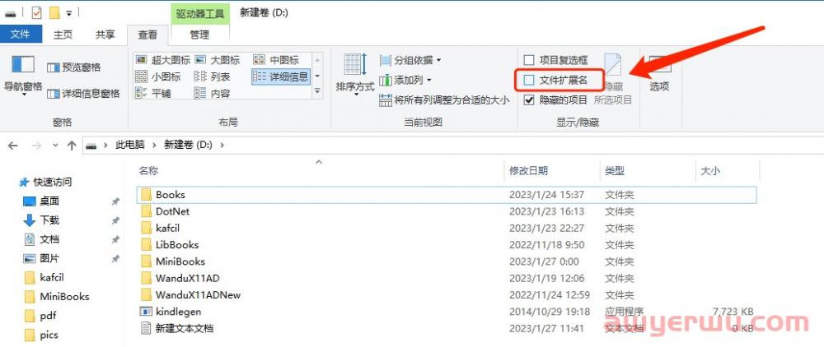Toggle the 预览窗格 preview pane

[x=73, y=67]
